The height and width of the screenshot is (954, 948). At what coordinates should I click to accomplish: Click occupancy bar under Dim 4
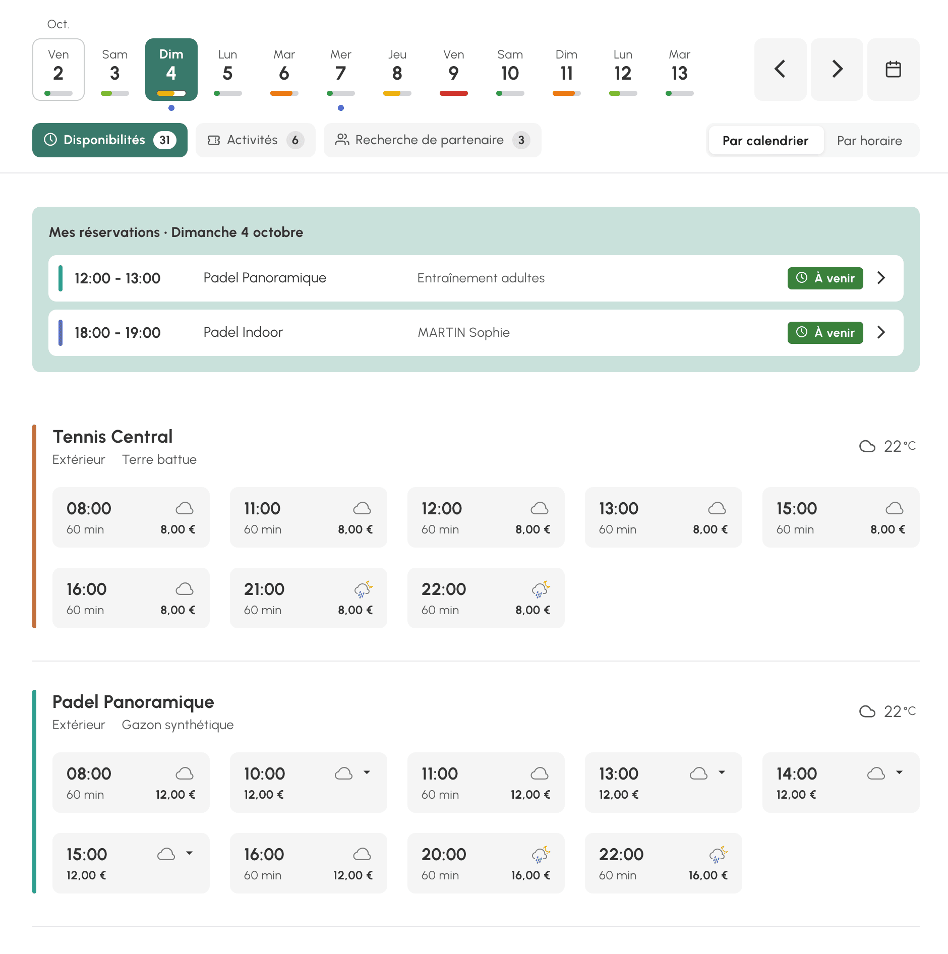click(171, 93)
